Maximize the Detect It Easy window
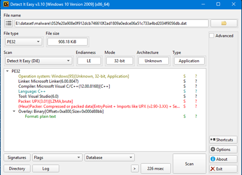Screen dimensions: 242x175 pyautogui.click(x=218, y=4)
